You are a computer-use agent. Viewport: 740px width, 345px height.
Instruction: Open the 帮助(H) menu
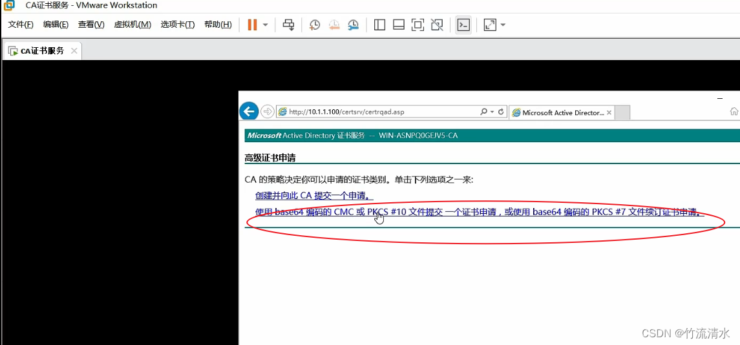[x=218, y=25]
